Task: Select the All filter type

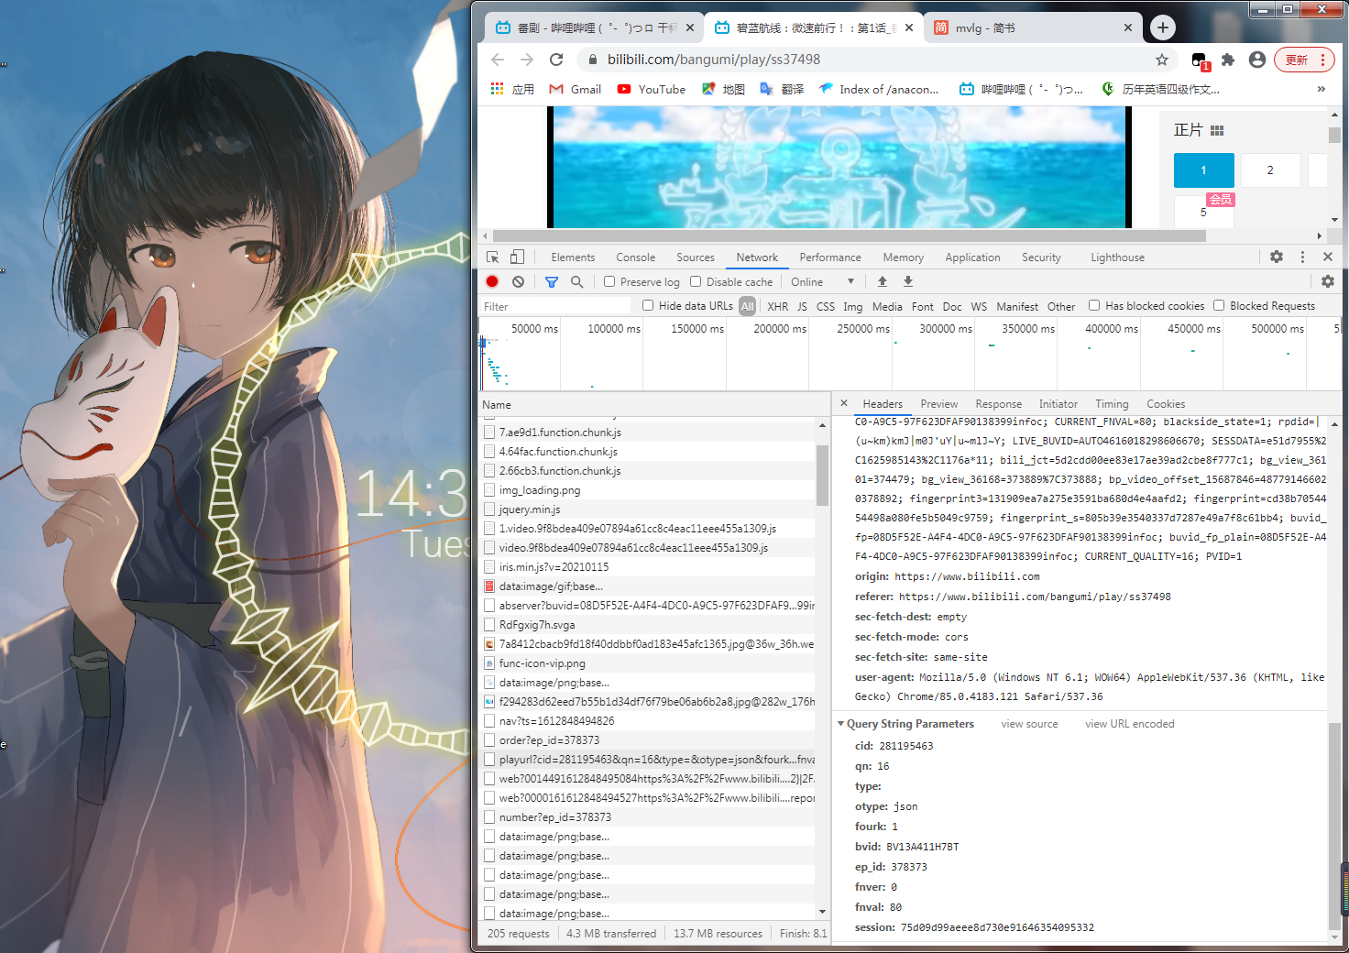Action: (x=748, y=307)
